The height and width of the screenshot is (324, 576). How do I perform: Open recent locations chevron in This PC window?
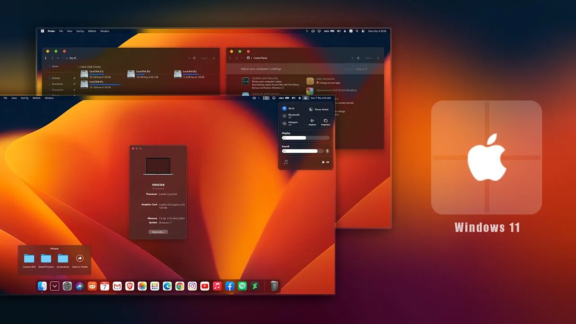click(58, 58)
